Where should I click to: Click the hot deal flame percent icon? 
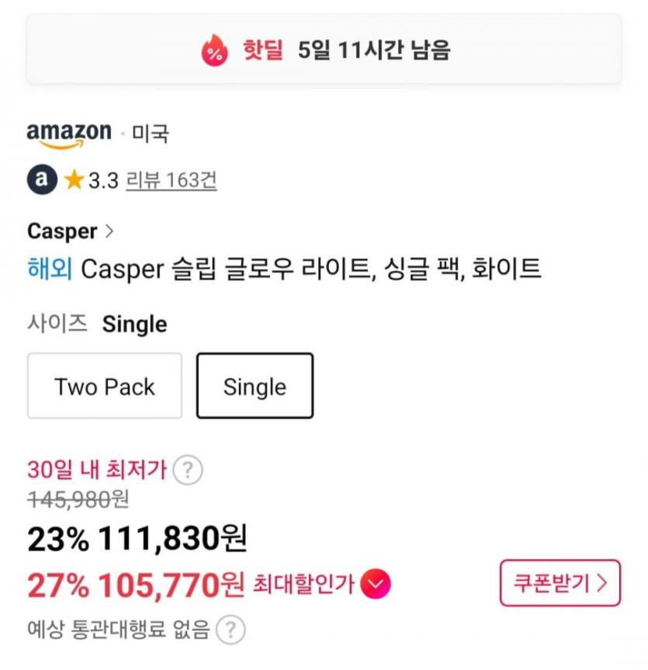coord(214,50)
